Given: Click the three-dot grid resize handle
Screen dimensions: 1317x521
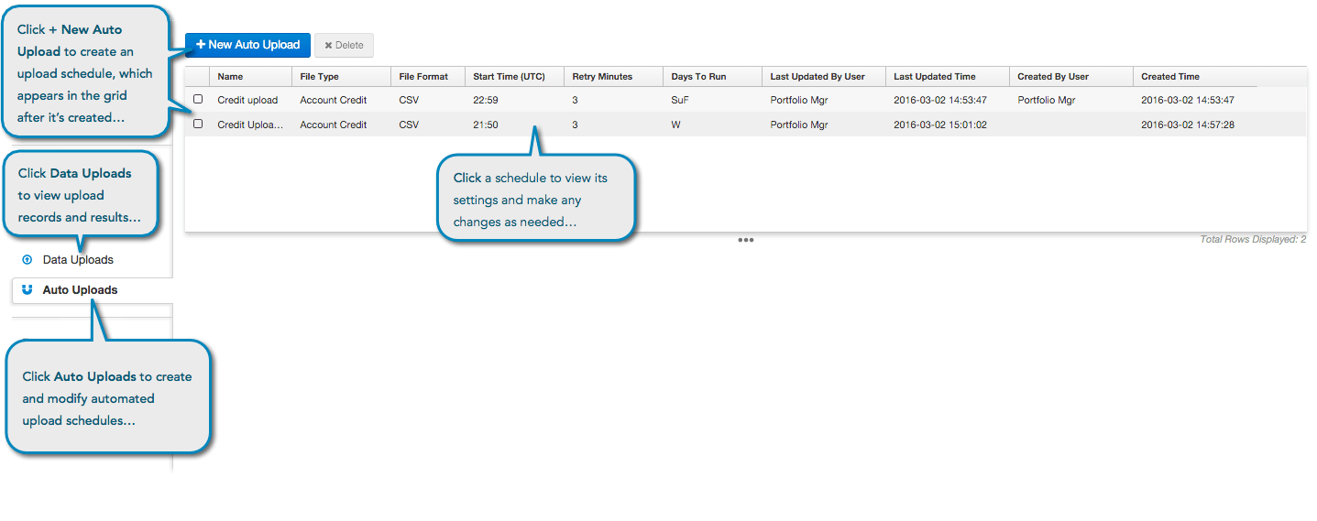Looking at the screenshot, I should point(746,240).
